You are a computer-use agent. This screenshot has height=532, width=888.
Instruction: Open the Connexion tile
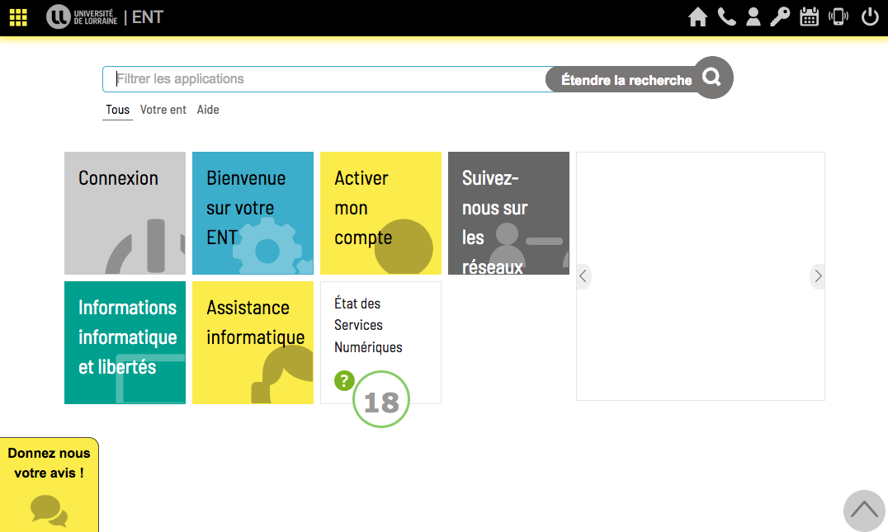[125, 213]
